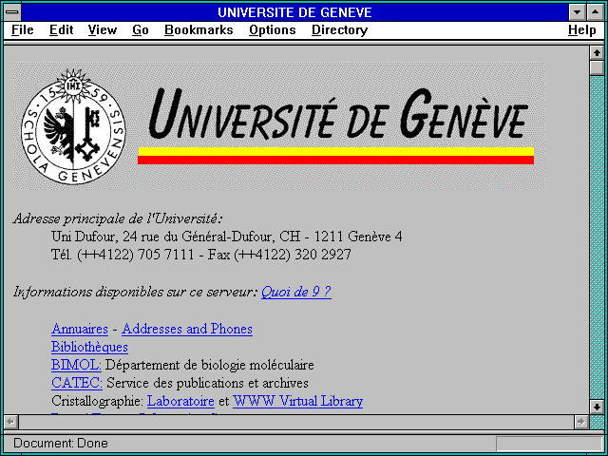Click the vertical scrollbar track
This screenshot has width=608, height=456.
tap(597, 237)
